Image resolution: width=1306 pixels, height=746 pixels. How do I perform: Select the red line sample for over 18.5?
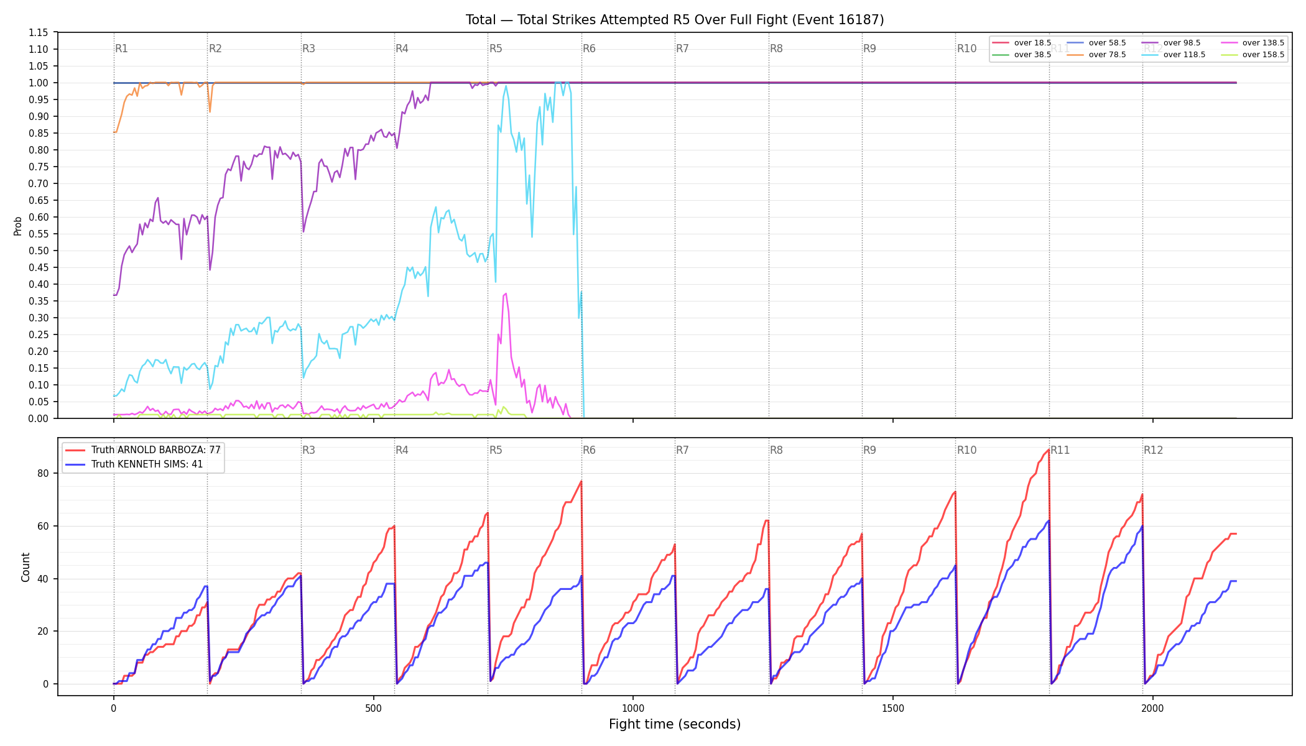pos(1001,43)
